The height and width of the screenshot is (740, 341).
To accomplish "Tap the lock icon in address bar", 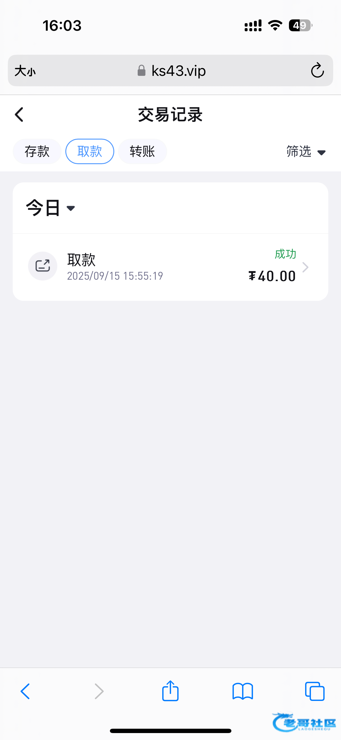I will (141, 70).
